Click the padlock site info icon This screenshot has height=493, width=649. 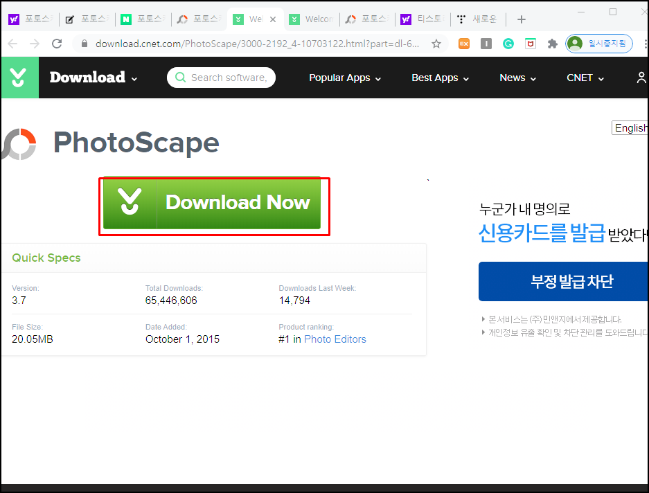85,44
